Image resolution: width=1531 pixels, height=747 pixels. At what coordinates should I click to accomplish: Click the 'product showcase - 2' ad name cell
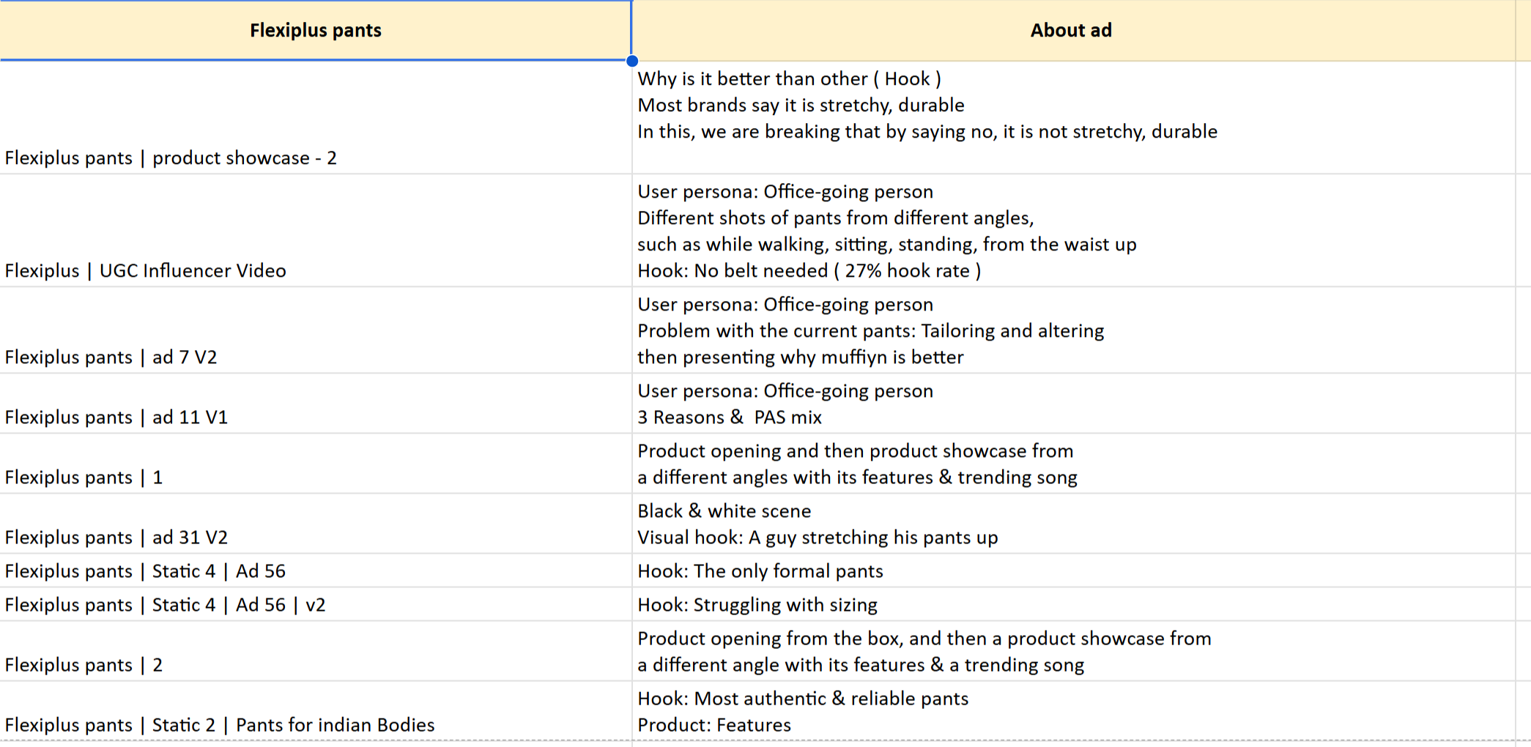click(x=171, y=157)
